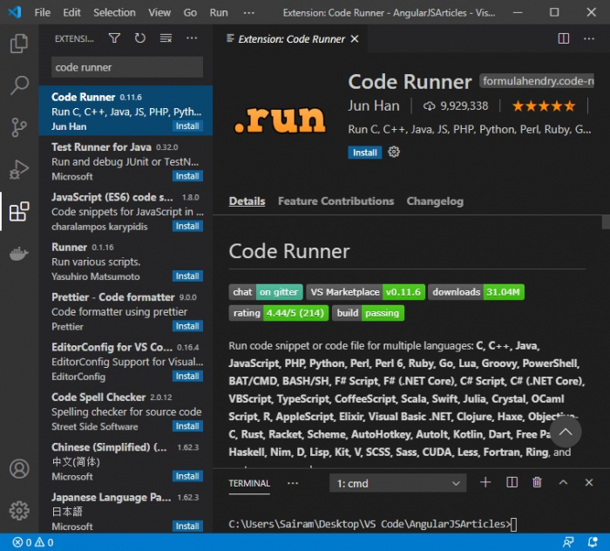Refresh the extensions list
The height and width of the screenshot is (551, 610).
pyautogui.click(x=139, y=38)
